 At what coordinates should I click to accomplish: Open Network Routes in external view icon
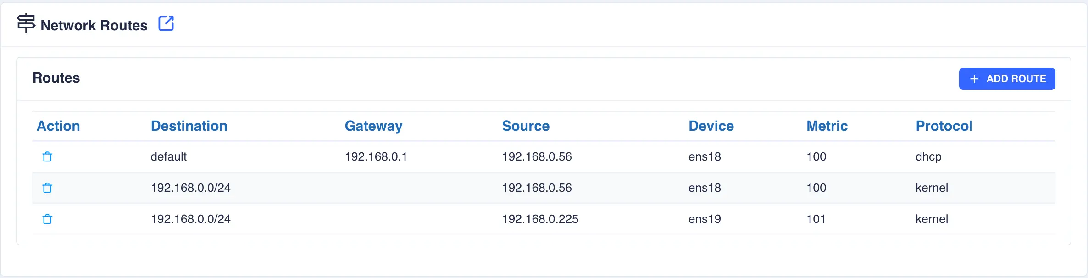click(x=166, y=23)
